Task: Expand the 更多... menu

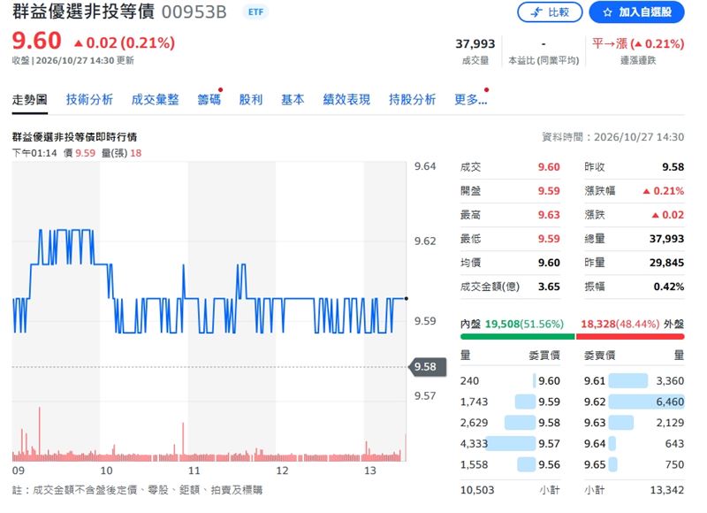Action: [470, 100]
